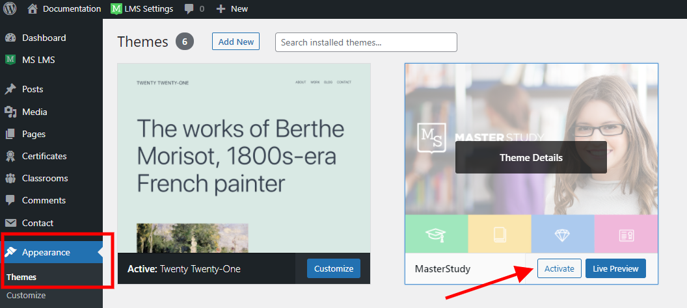Select the Customize submenu link
This screenshot has height=308, width=687.
pos(26,296)
